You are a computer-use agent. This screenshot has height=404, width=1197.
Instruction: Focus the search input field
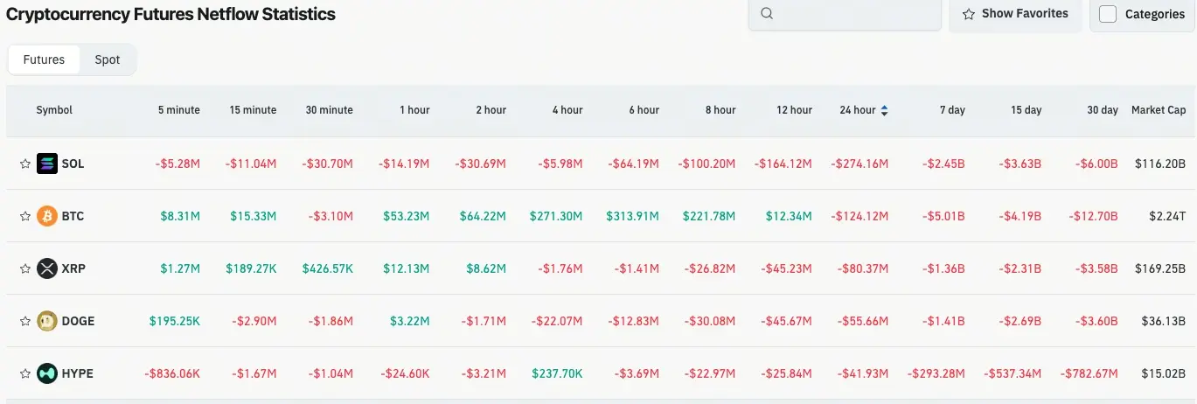pyautogui.click(x=845, y=13)
